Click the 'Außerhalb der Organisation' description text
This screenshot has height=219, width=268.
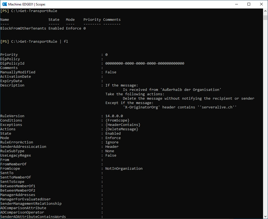(191, 90)
